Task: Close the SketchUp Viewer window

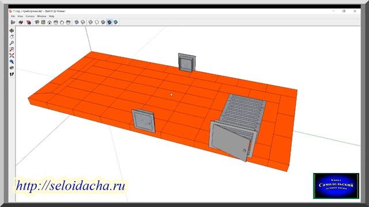Action: [x=355, y=11]
